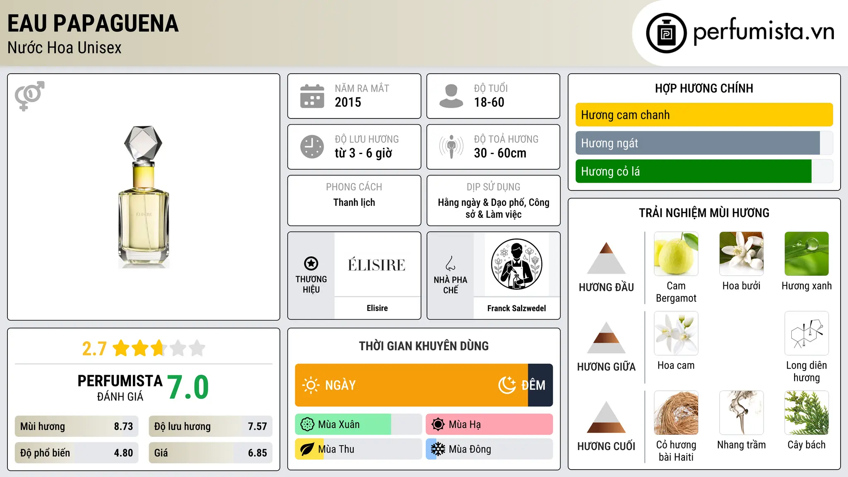Click the Độ lưu hương 7.57 score bar

(210, 426)
